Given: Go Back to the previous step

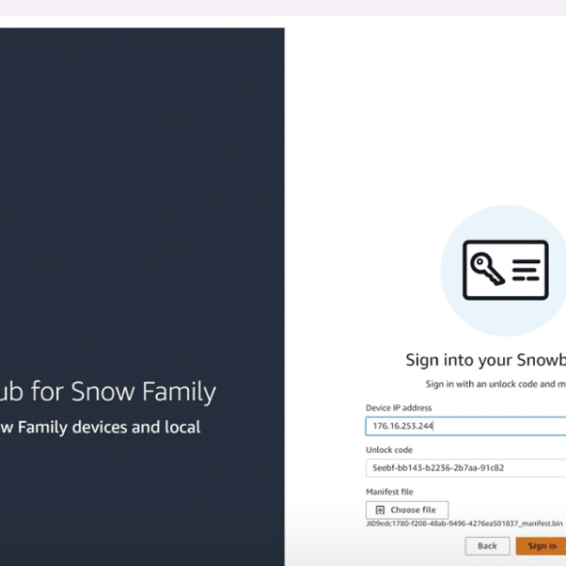Looking at the screenshot, I should [x=488, y=546].
